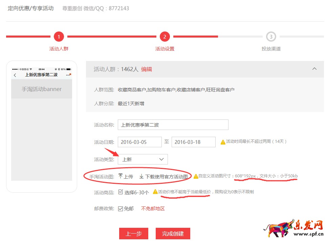Viewport: 327px width, 241px height.
Task: Click the three-dots menu in phone preview
Action: click(69, 75)
